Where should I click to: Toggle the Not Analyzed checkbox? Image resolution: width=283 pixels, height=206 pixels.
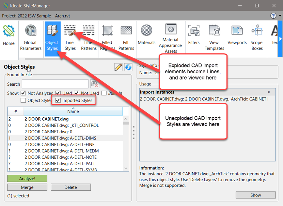(23, 93)
